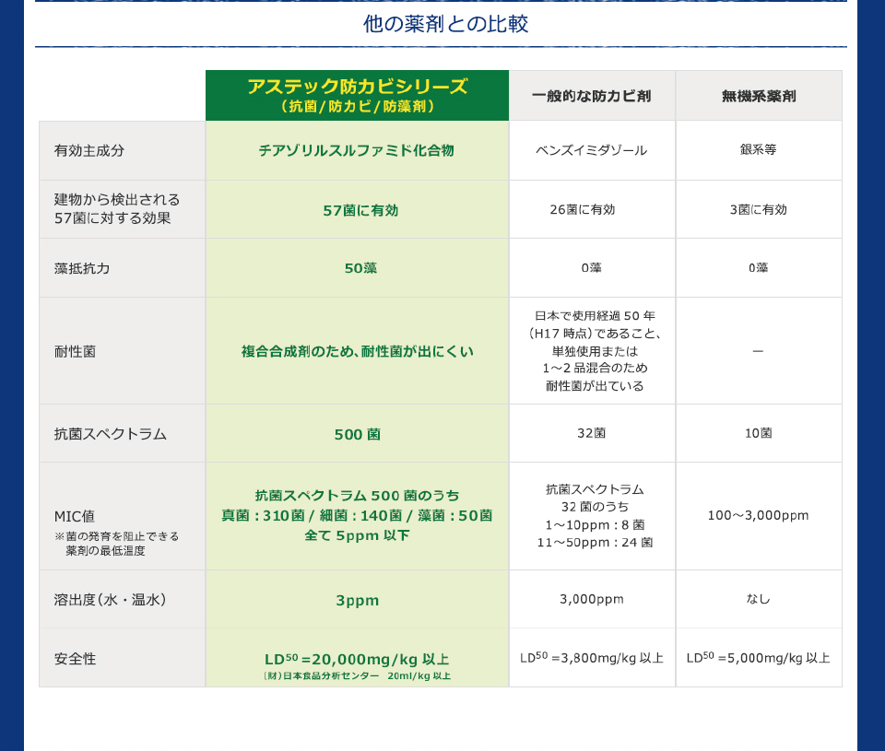The height and width of the screenshot is (751, 885).
Task: Select the 3,000ppm cell
Action: [592, 600]
